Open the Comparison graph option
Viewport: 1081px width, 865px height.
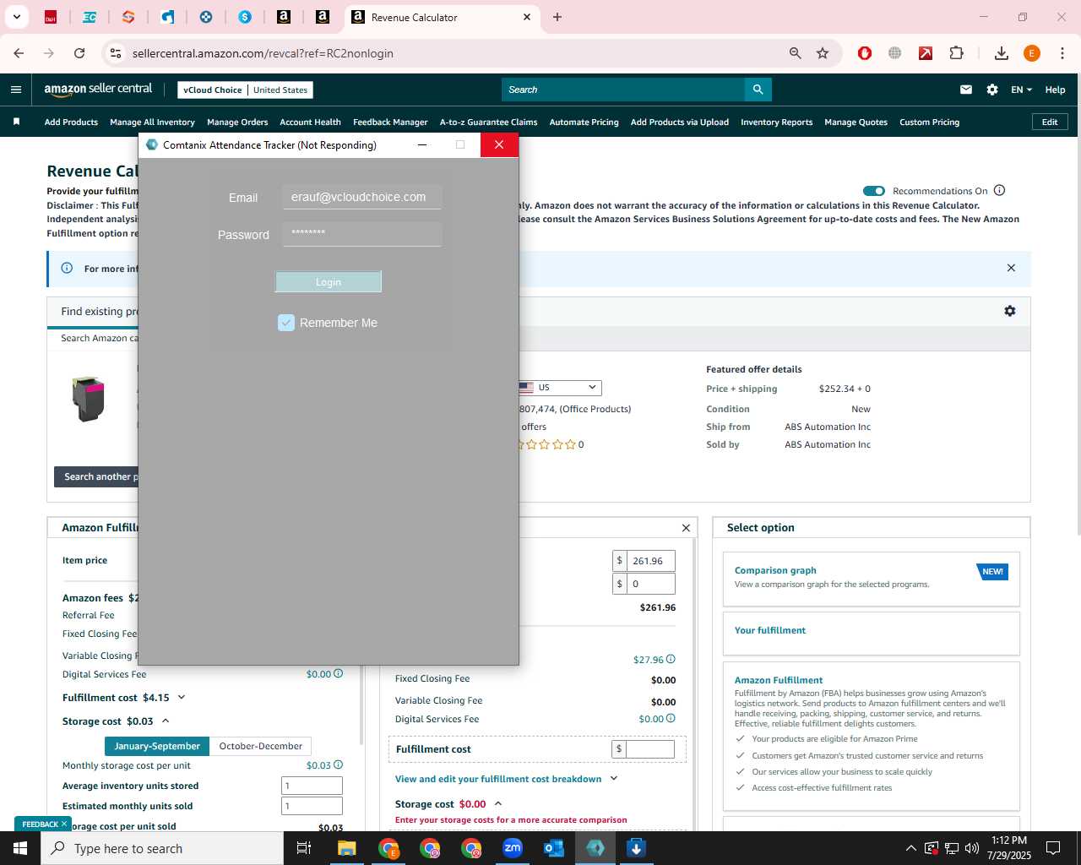point(871,579)
